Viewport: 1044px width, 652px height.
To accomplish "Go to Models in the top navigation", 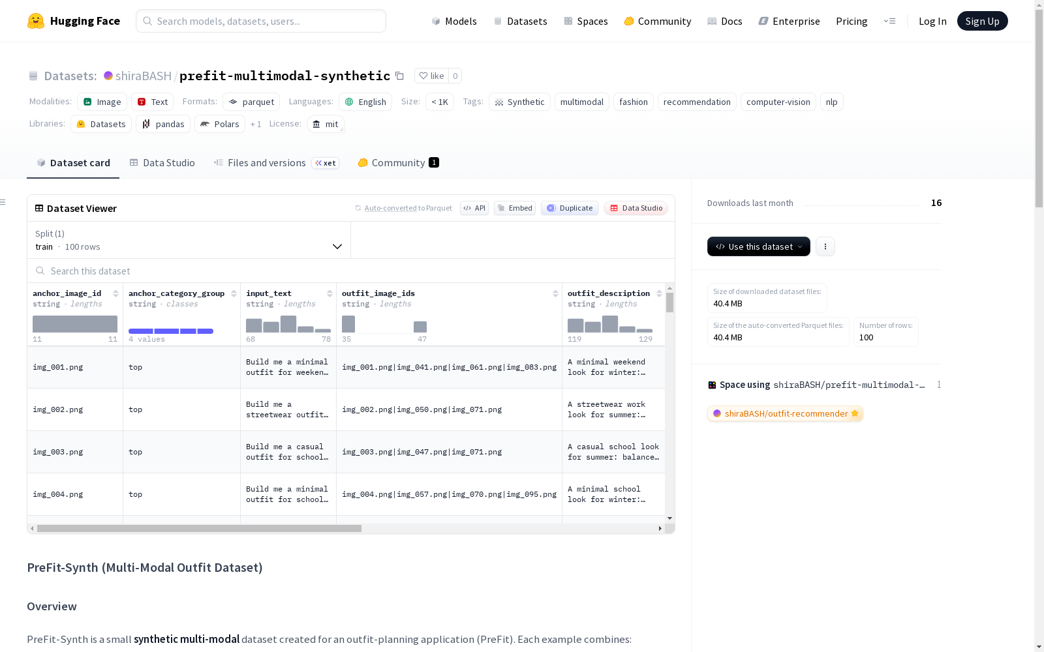I will (x=454, y=21).
